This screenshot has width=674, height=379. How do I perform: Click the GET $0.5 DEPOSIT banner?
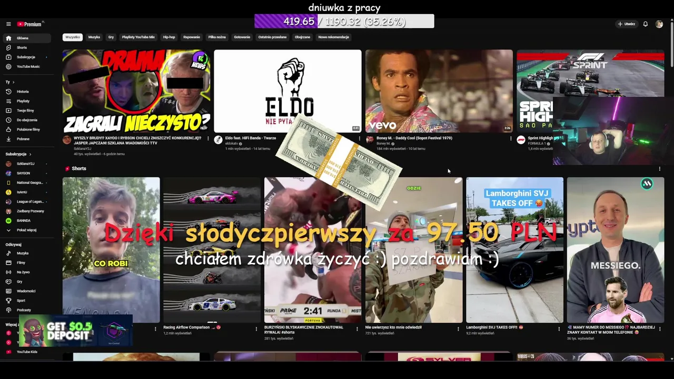tap(75, 331)
